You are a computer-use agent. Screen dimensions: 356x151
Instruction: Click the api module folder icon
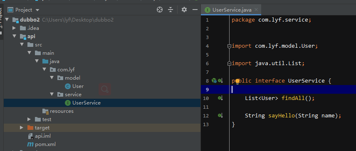(23, 37)
